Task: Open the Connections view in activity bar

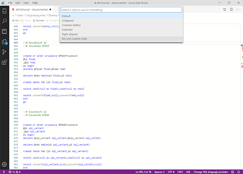Action: 4,11
